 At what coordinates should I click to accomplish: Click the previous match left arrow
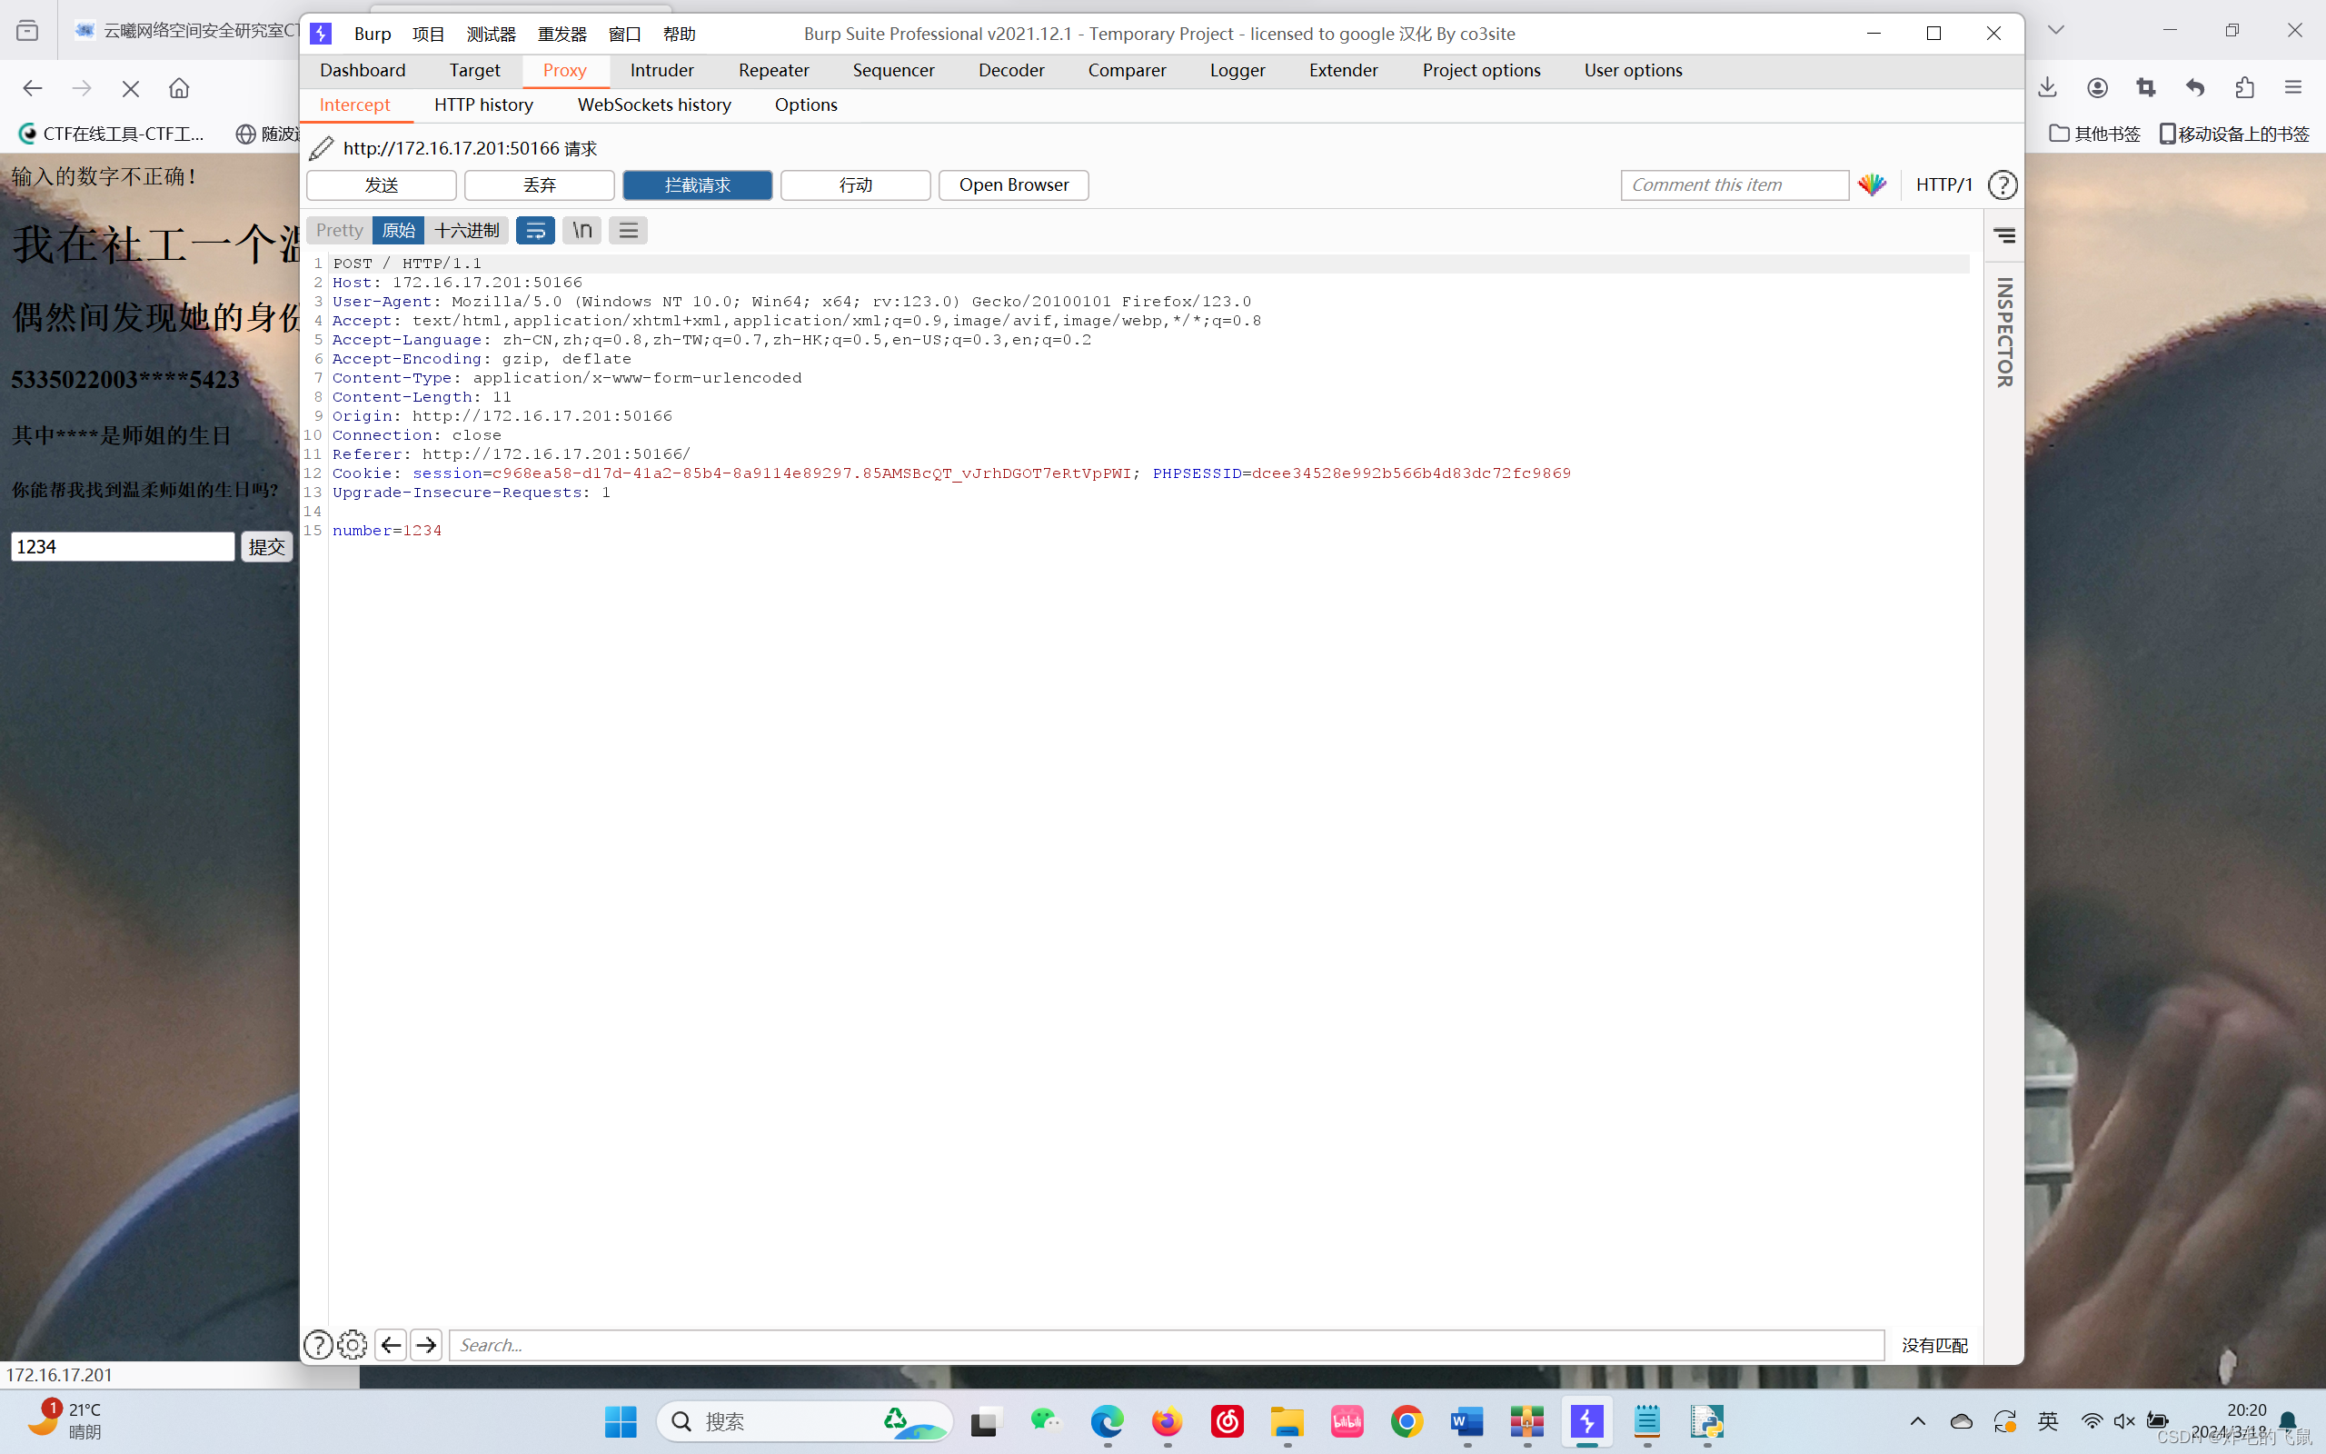(390, 1344)
